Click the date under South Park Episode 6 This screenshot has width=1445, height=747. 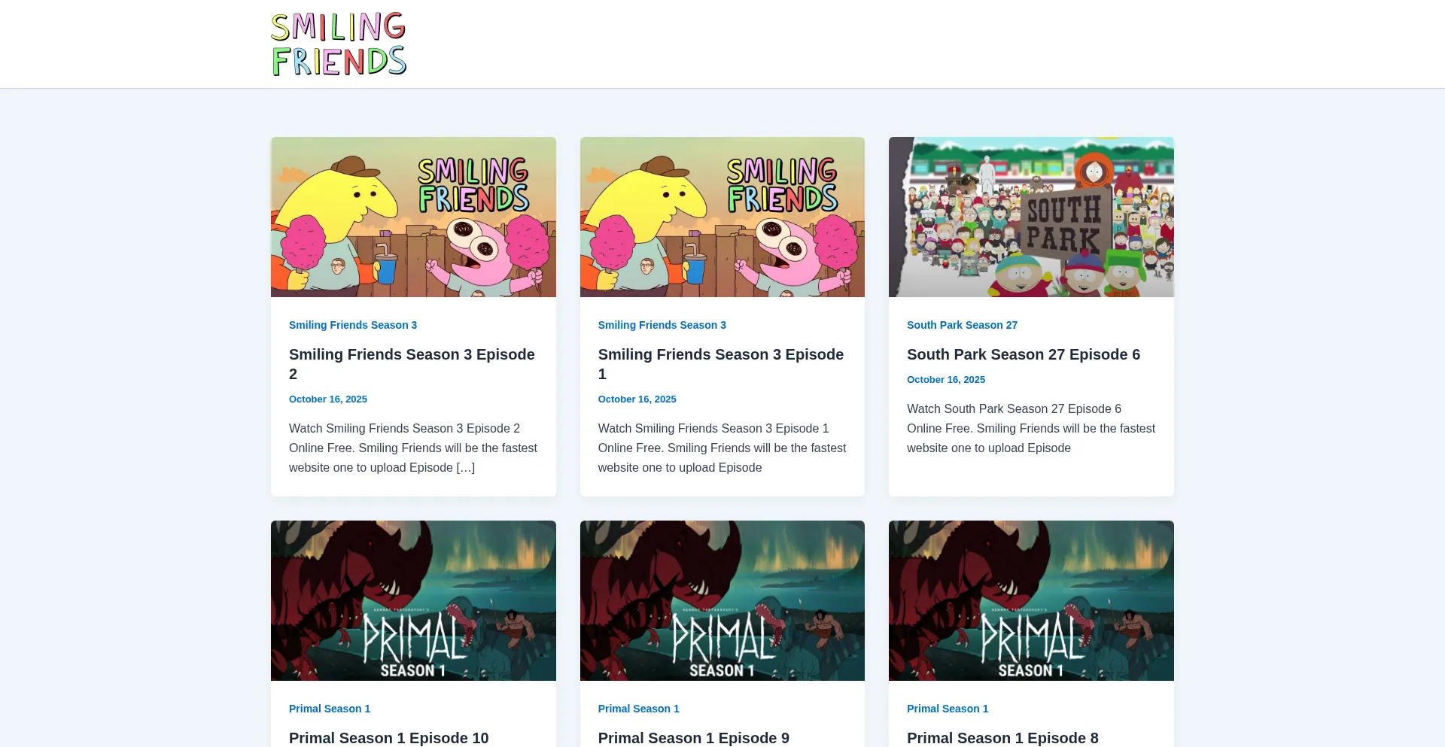pos(946,380)
